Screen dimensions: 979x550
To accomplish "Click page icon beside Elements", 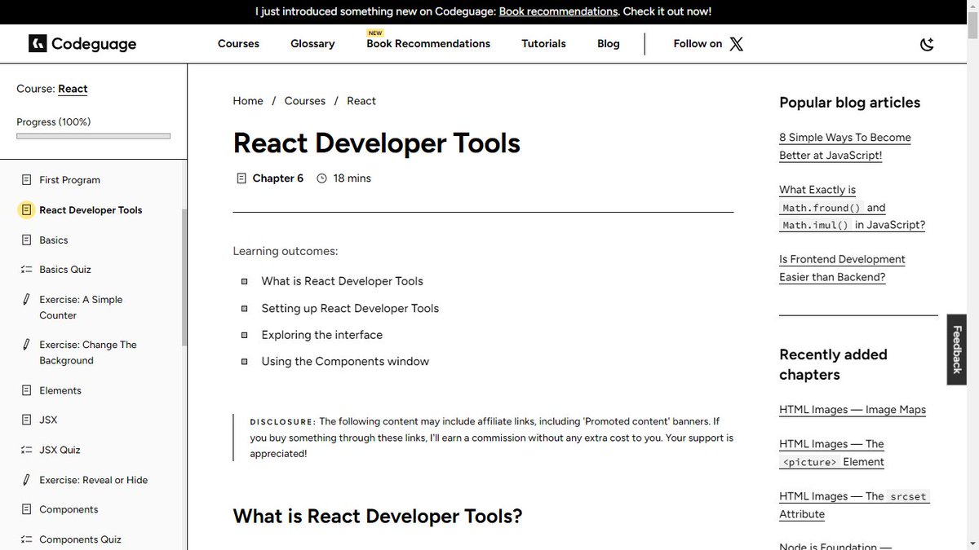I will tap(26, 390).
